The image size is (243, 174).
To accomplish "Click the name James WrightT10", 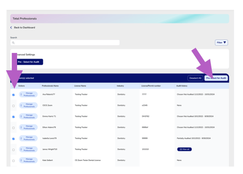I will coord(50,149).
